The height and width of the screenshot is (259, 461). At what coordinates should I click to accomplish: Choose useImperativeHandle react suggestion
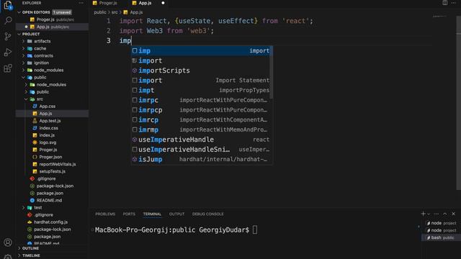tap(201, 140)
